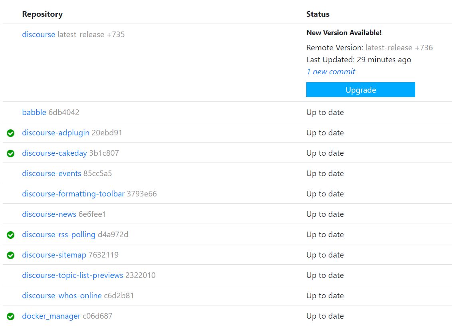Click the commit hash d4a972d
The image size is (452, 335).
point(113,234)
